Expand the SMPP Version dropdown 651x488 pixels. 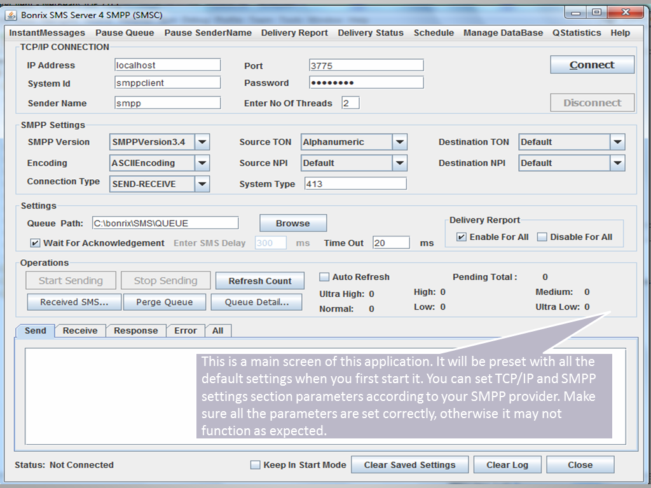pyautogui.click(x=202, y=142)
